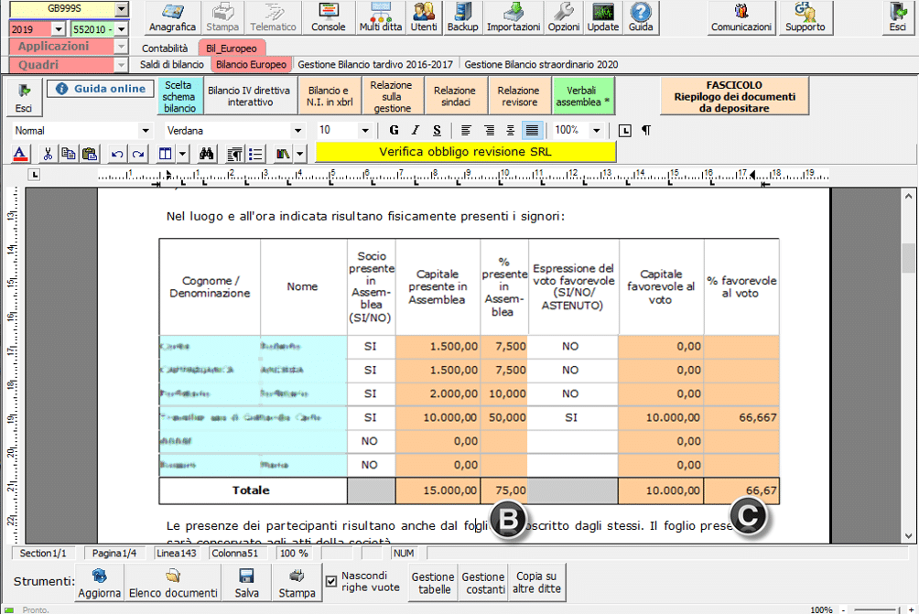This screenshot has height=614, width=919.
Task: Uncheck Nascondi righe vuote checkbox
Action: [x=331, y=581]
